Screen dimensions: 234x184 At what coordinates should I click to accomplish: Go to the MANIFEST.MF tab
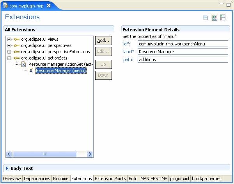153,179
